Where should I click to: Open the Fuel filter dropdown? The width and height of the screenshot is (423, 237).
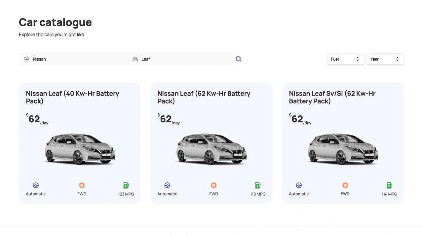tap(346, 59)
